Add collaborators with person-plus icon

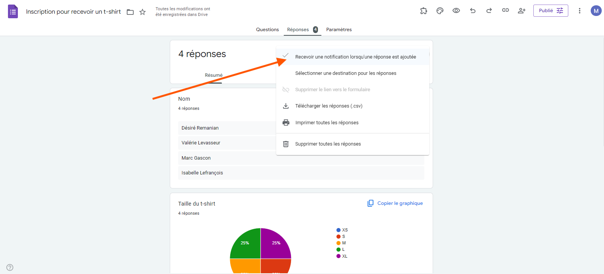coord(522,11)
